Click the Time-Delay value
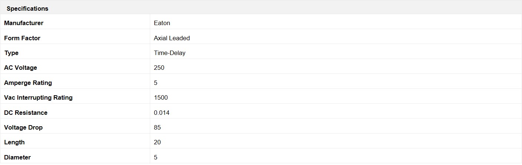 click(170, 53)
